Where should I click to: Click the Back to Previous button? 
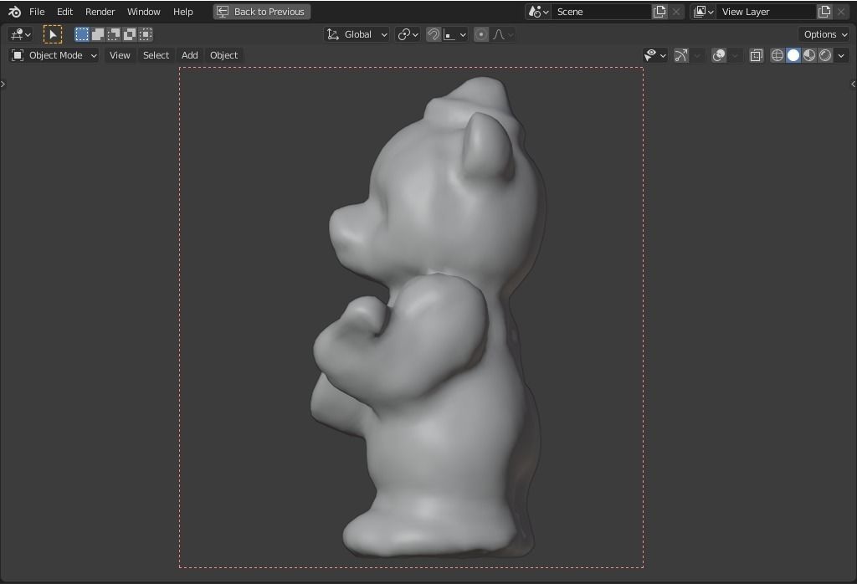click(262, 12)
